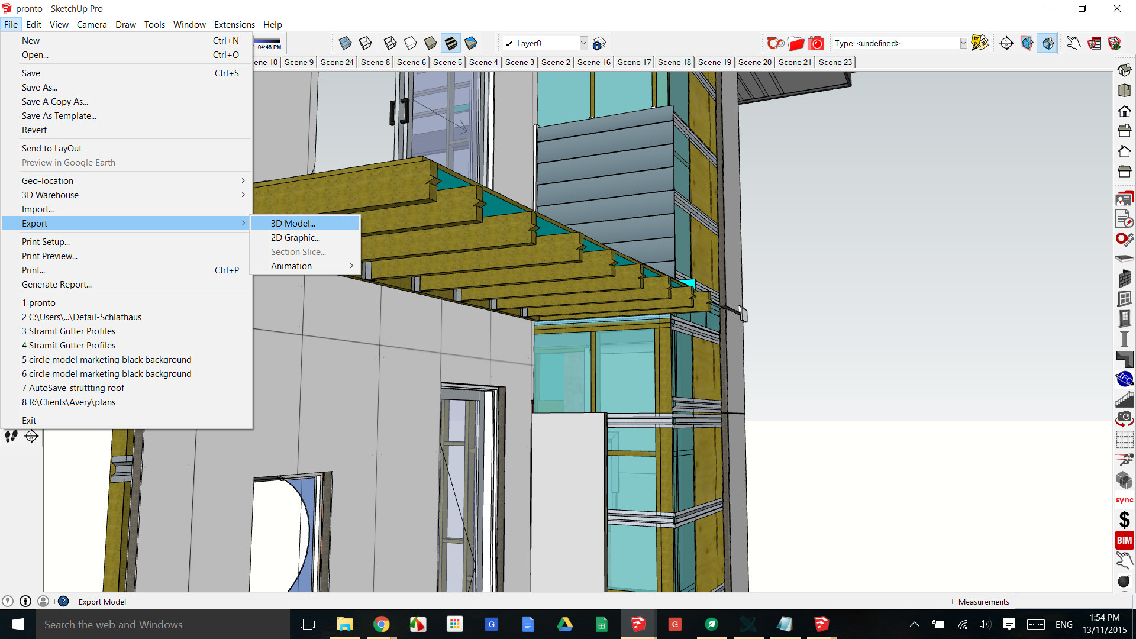Click Generate Report menu option

[56, 283]
